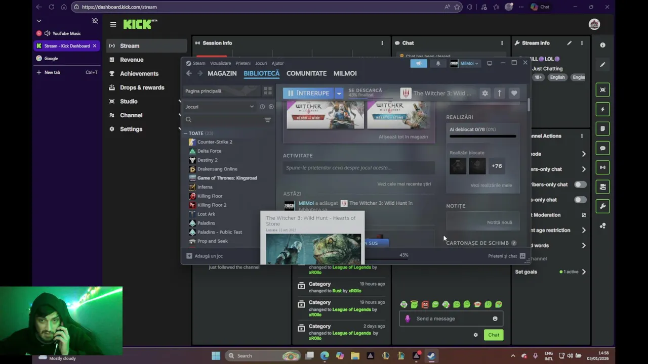Pause download with Întrerupe button
Screen dimensions: 648x364
308,93
